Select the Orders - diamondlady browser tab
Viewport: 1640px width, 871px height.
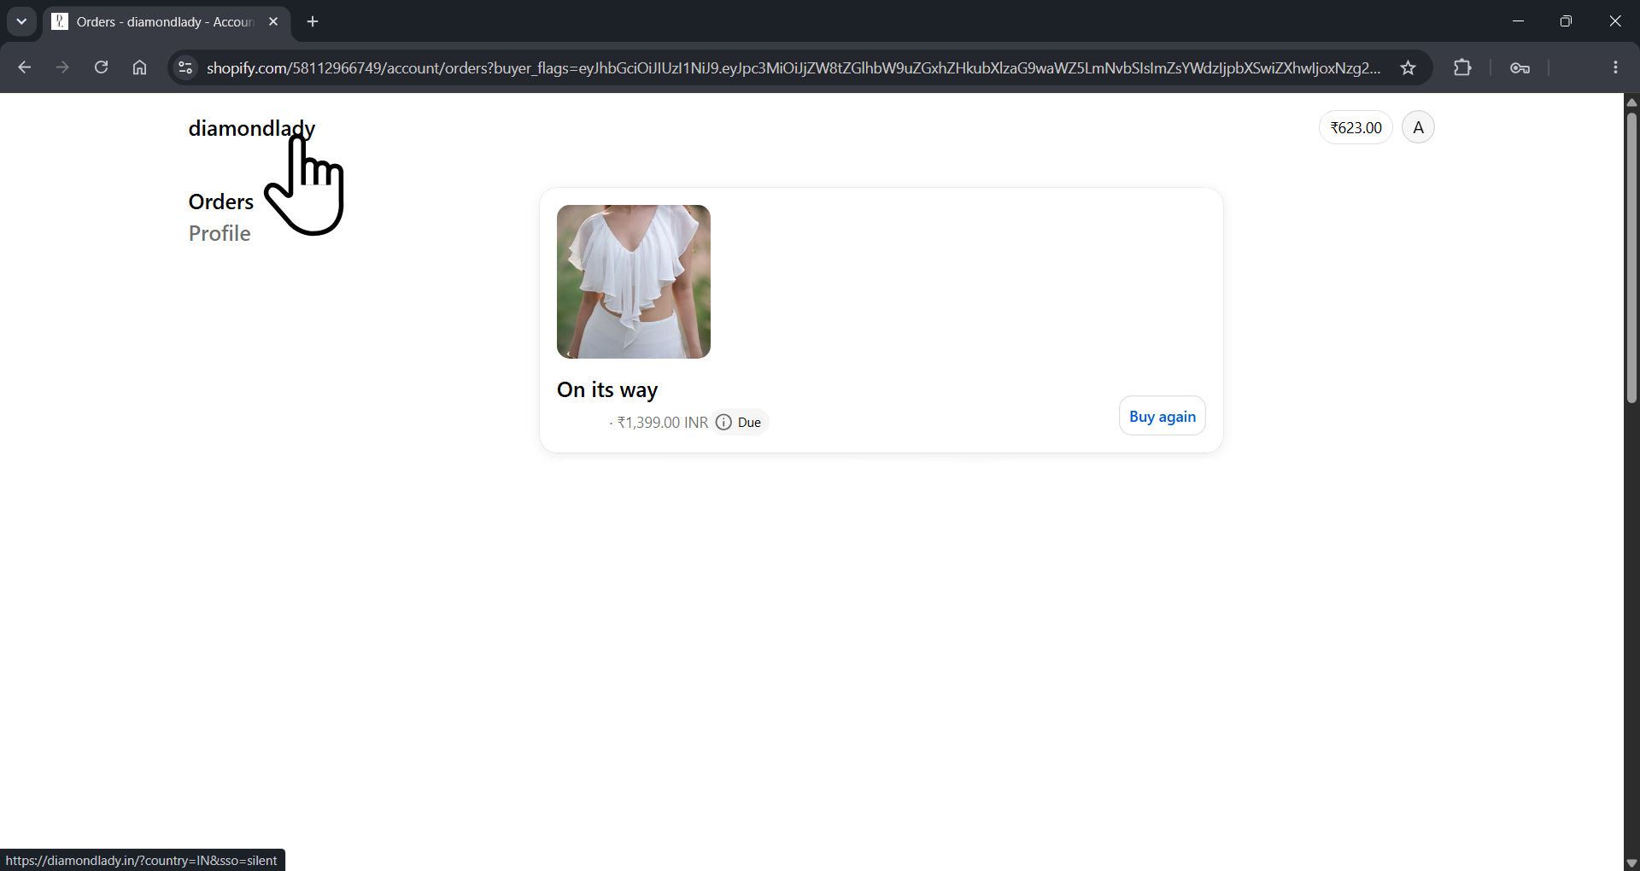(x=167, y=21)
